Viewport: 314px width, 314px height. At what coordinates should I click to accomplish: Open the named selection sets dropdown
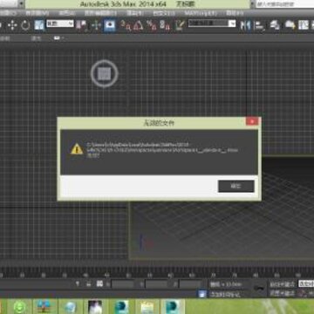pyautogui.click(x=212, y=24)
